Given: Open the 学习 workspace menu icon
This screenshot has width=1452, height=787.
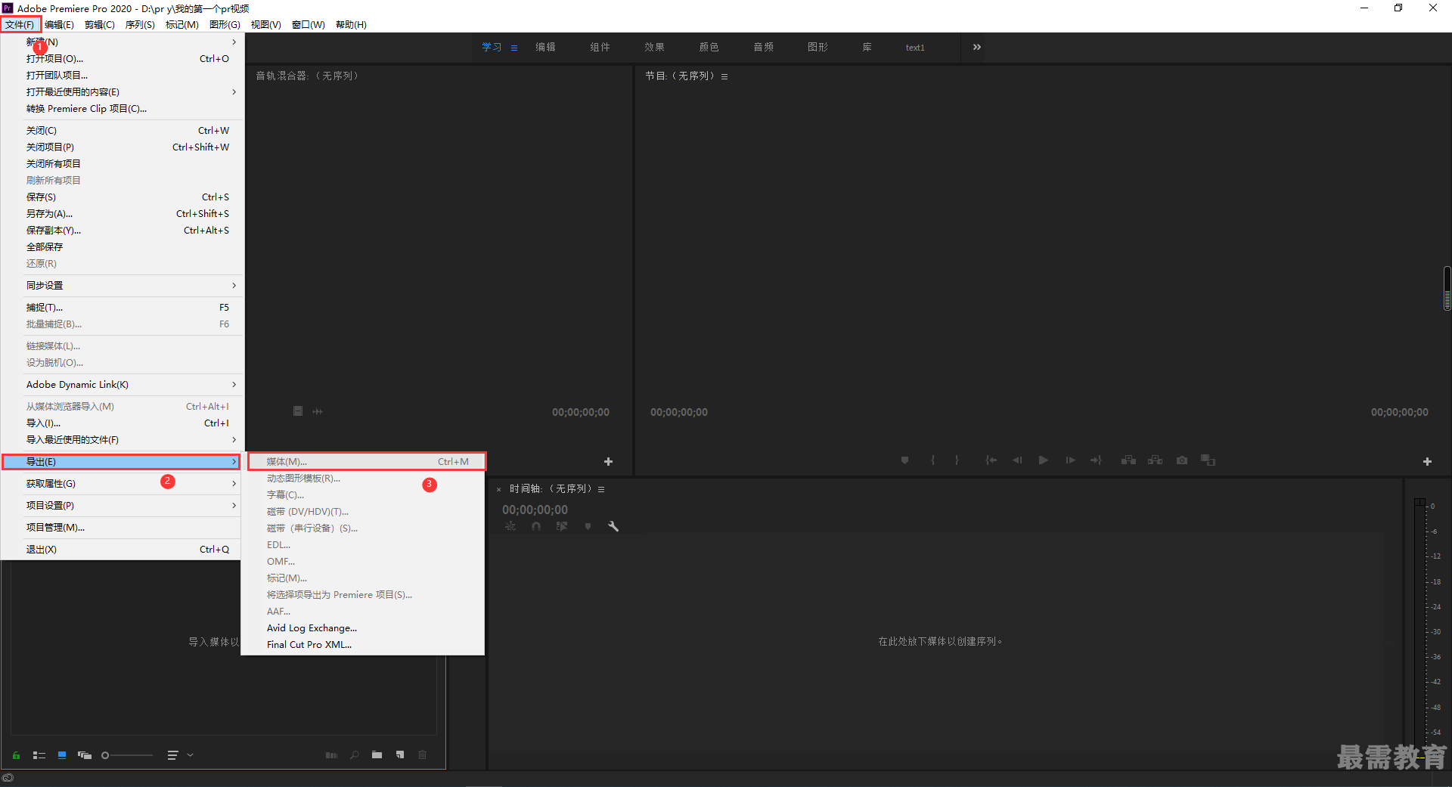Looking at the screenshot, I should click(514, 48).
